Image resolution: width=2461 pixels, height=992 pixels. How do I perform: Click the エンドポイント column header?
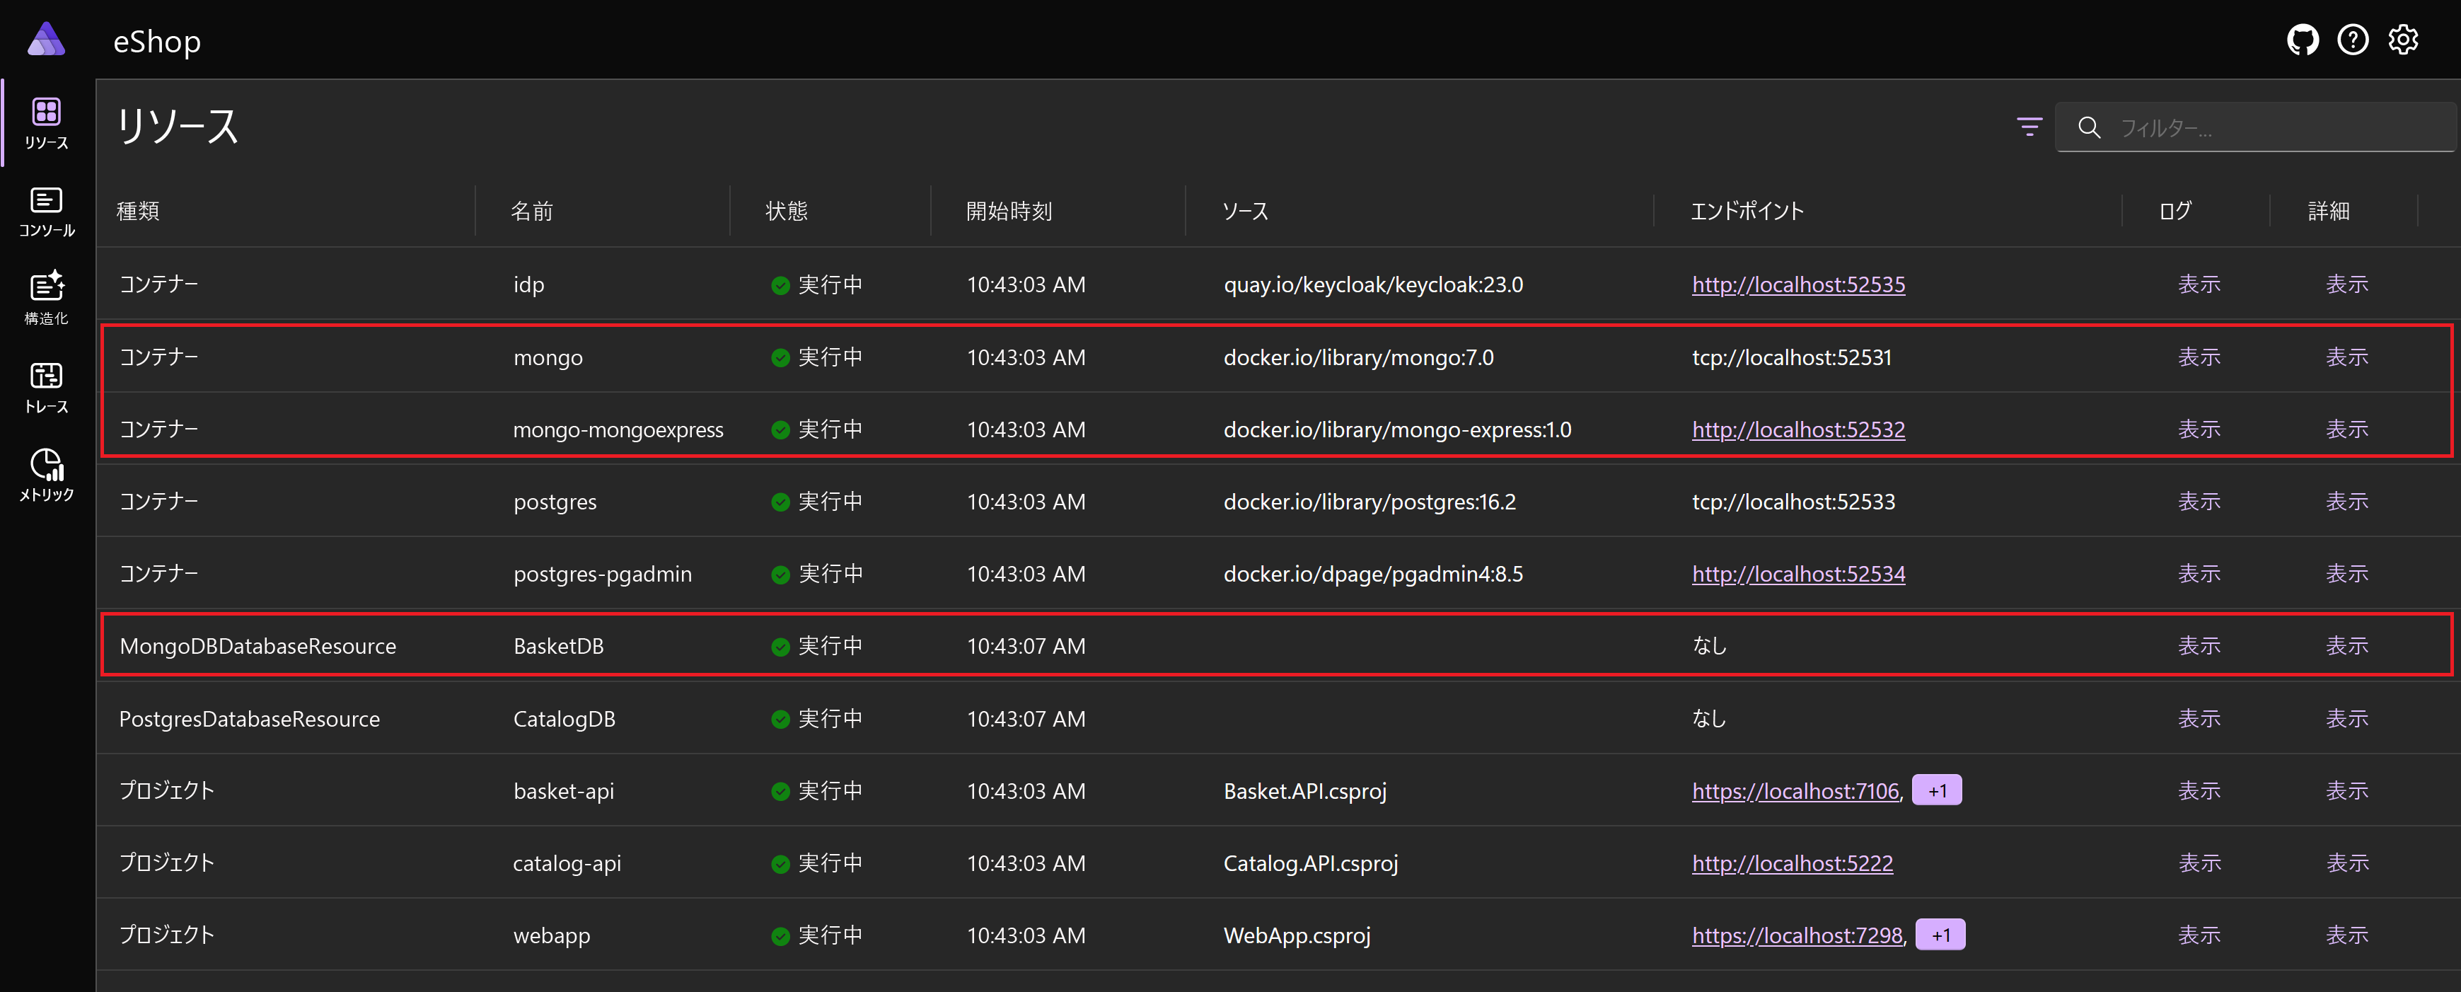click(x=1747, y=211)
